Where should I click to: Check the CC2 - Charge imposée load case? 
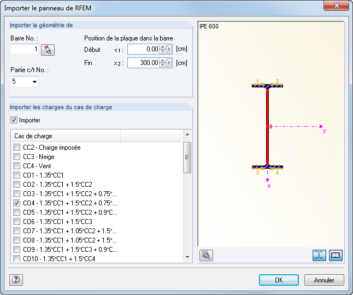pos(16,147)
